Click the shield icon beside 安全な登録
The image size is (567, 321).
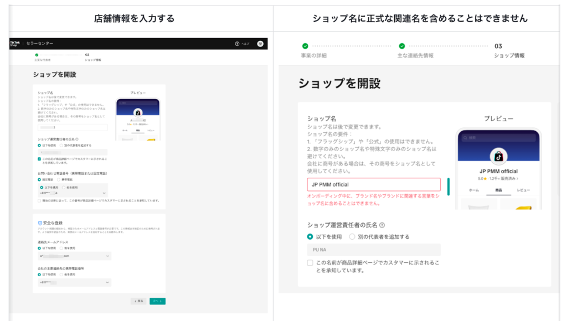[x=40, y=223]
